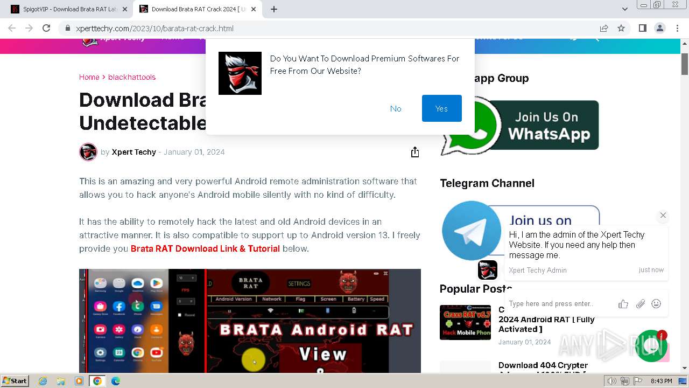The height and width of the screenshot is (388, 689).
Task: Reload the current page
Action: (x=46, y=28)
